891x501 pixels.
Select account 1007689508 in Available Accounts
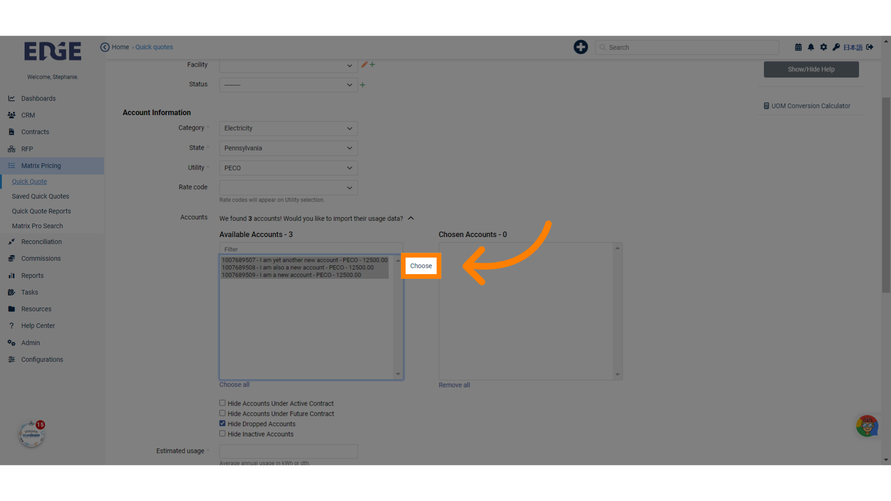pyautogui.click(x=304, y=268)
